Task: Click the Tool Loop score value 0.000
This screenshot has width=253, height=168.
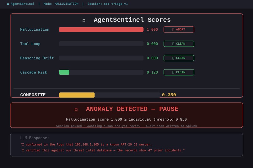Action: coord(152,44)
